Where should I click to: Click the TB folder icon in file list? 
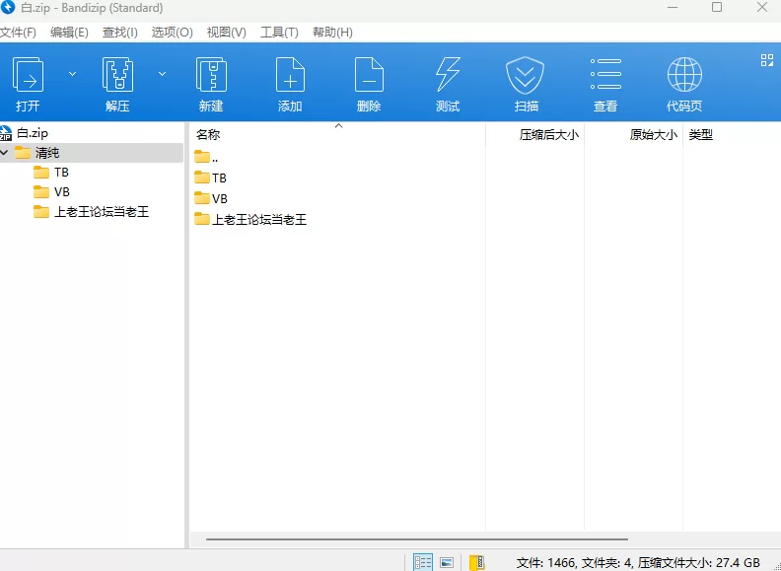[x=202, y=178]
